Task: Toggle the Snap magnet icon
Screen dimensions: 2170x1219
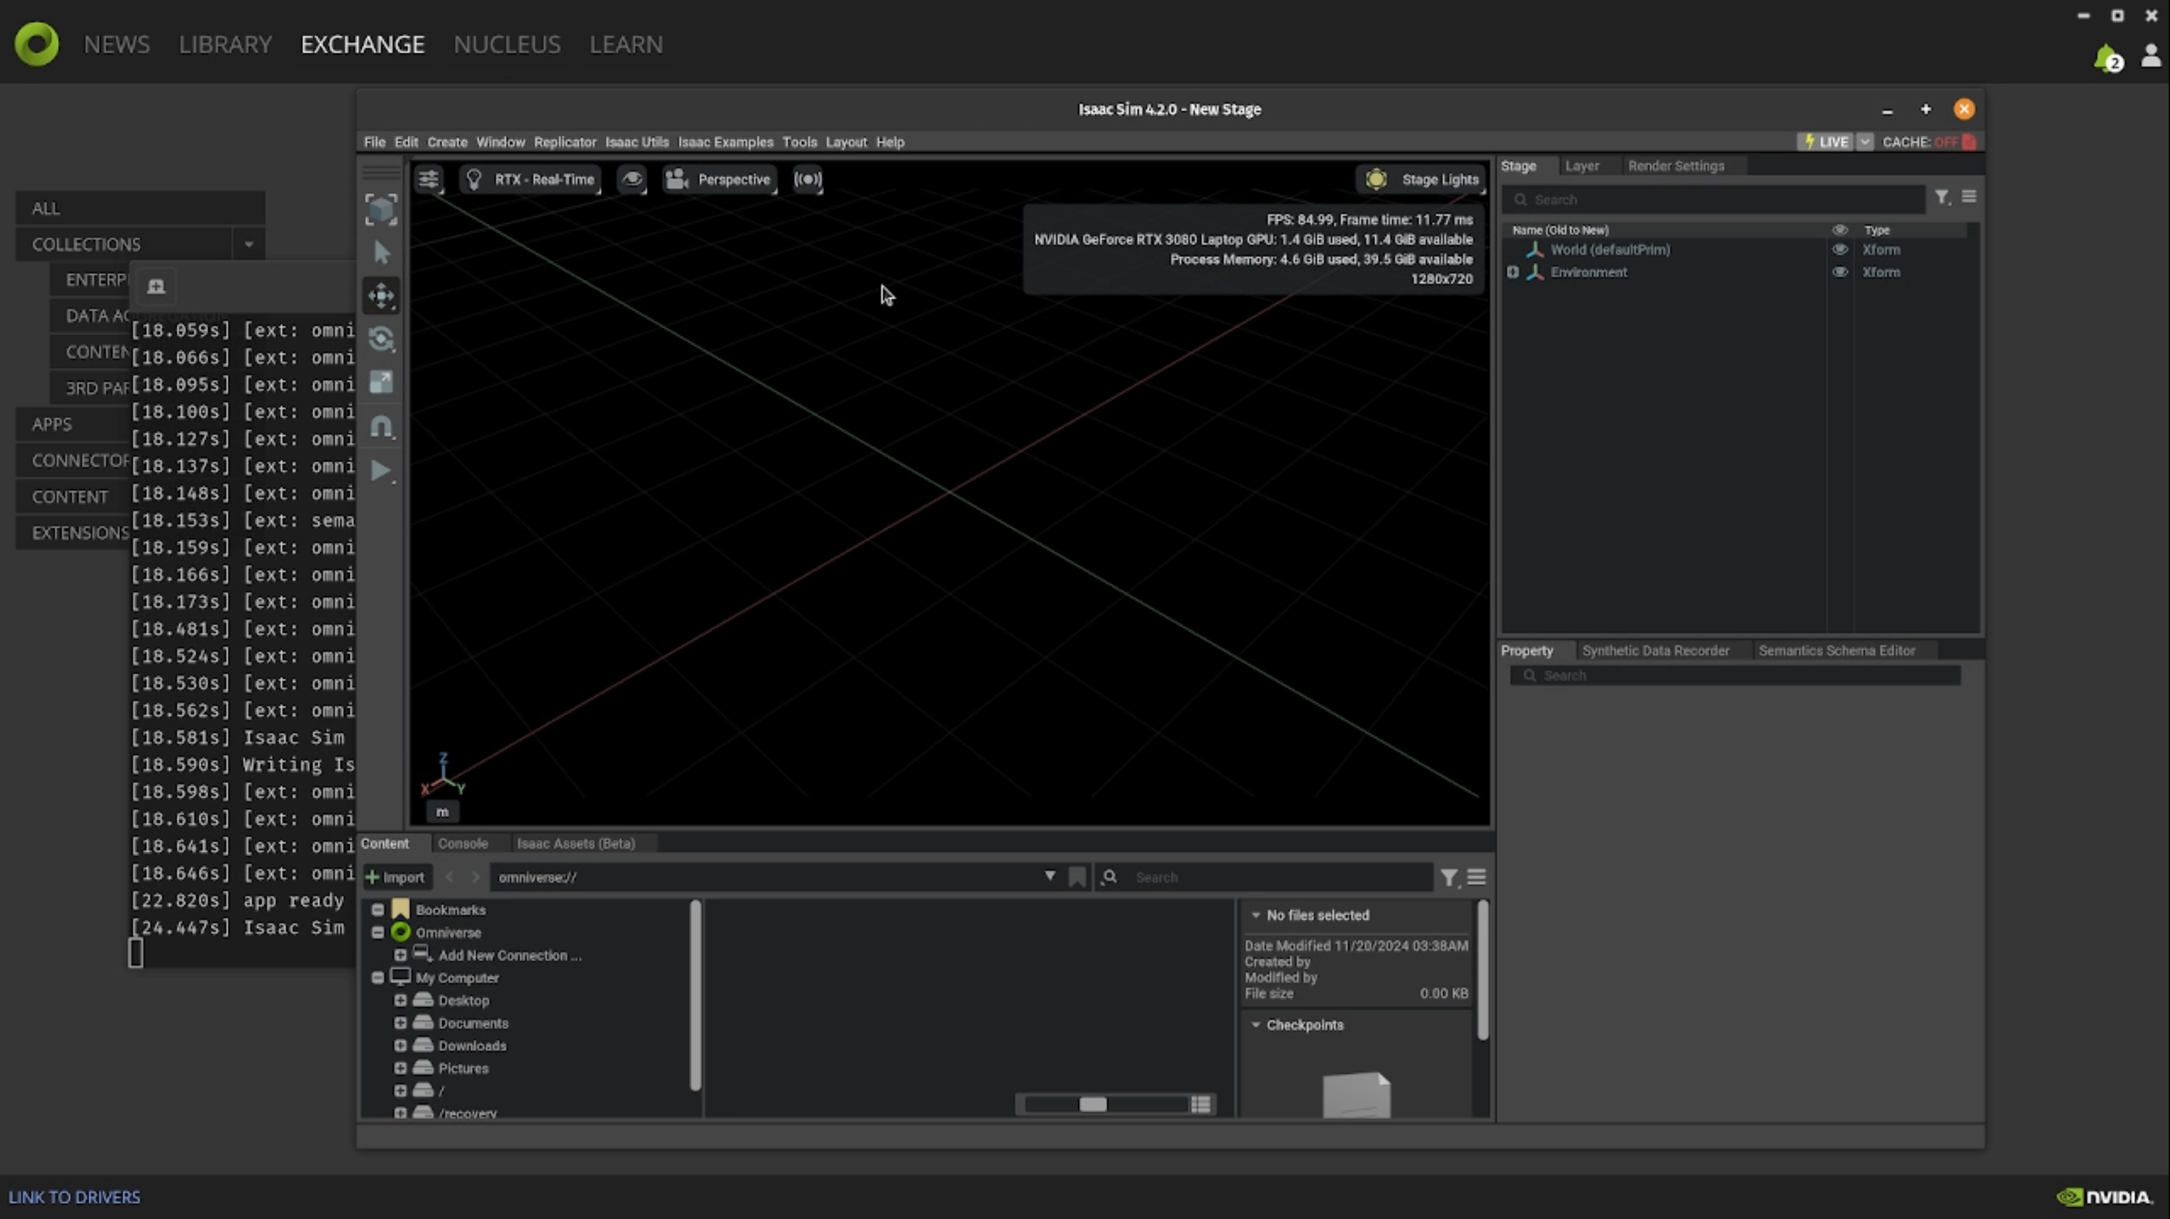Action: (382, 426)
